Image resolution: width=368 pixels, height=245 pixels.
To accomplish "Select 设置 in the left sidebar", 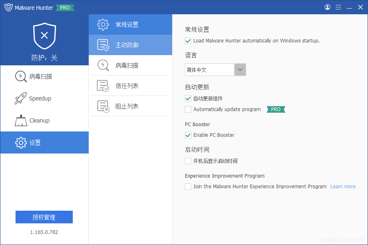I will tap(45, 143).
